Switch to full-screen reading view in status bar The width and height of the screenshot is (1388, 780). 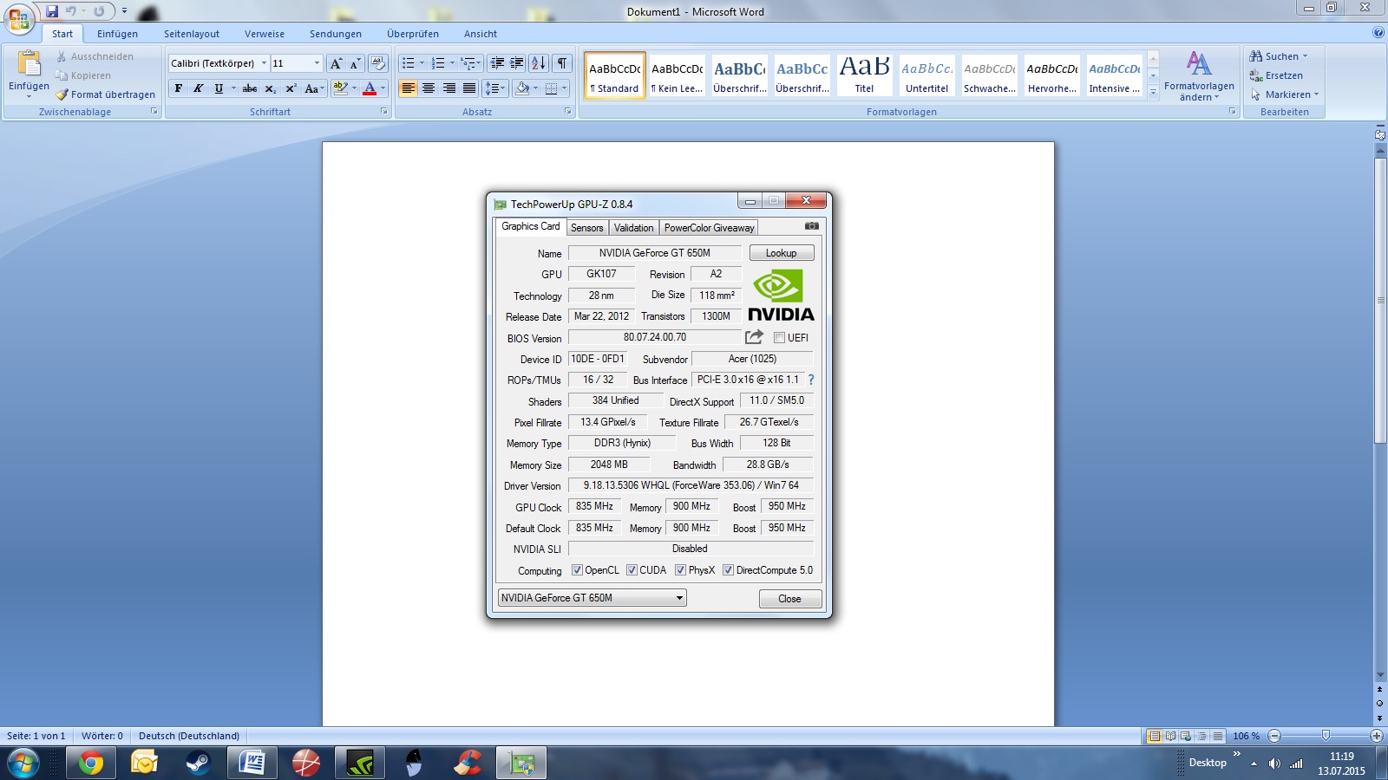click(1170, 736)
